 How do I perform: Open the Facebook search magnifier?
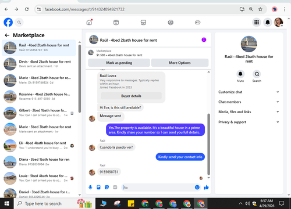pyautogui.click(x=19, y=23)
